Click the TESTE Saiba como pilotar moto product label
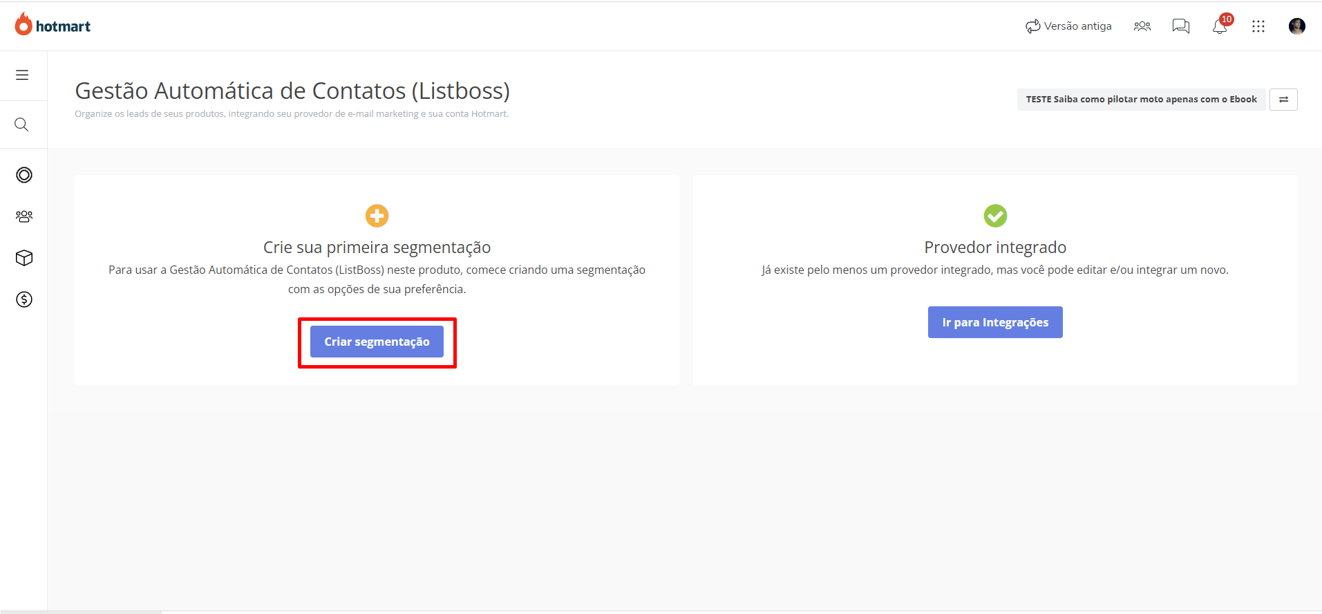Viewport: 1322px width, 614px height. (1141, 100)
